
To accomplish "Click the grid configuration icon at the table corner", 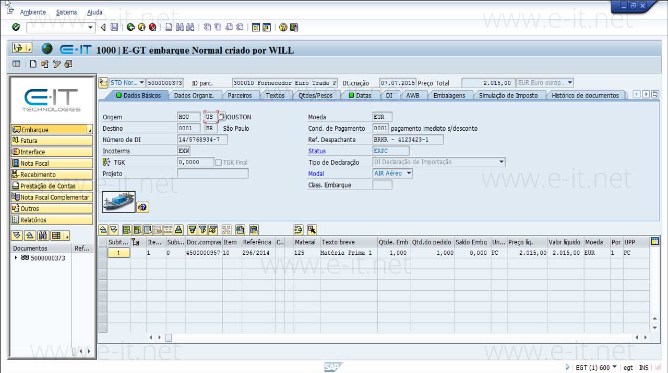I will coord(655,242).
